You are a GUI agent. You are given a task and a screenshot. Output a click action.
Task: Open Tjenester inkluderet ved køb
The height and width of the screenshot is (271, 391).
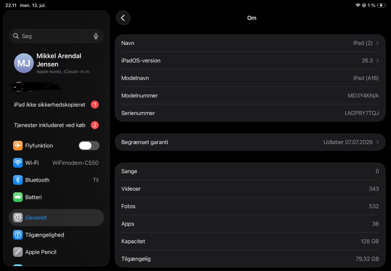(x=56, y=125)
